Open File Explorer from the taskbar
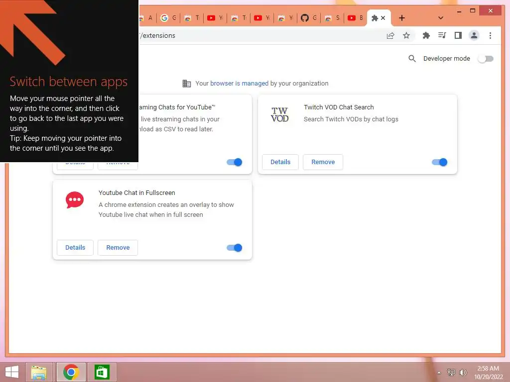 [x=39, y=372]
